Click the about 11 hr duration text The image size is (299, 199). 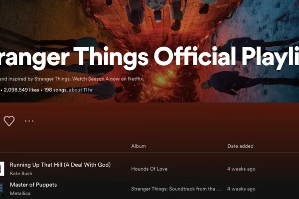pyautogui.click(x=81, y=90)
